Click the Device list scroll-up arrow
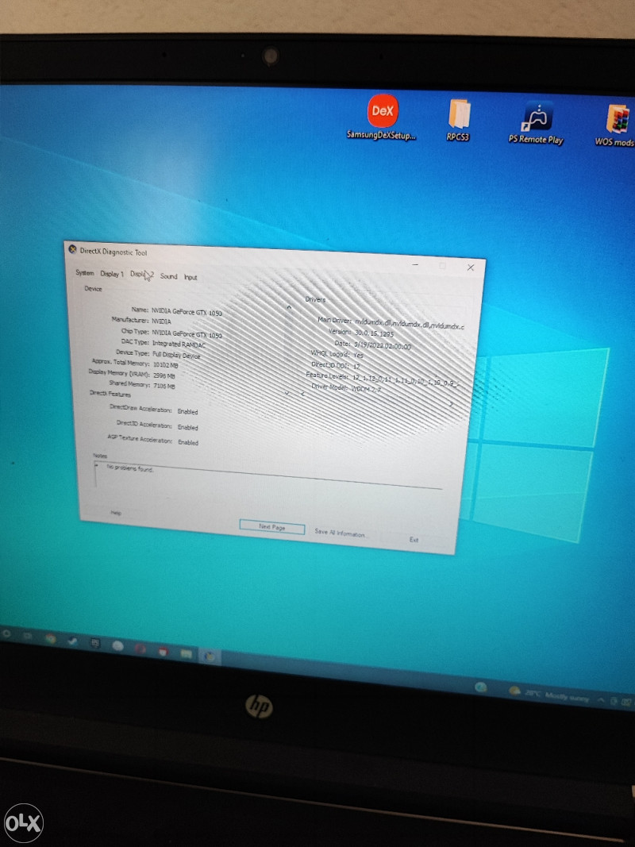 pyautogui.click(x=289, y=307)
